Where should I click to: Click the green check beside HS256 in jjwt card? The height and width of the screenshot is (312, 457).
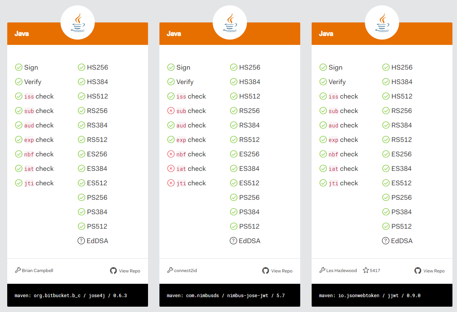[386, 67]
